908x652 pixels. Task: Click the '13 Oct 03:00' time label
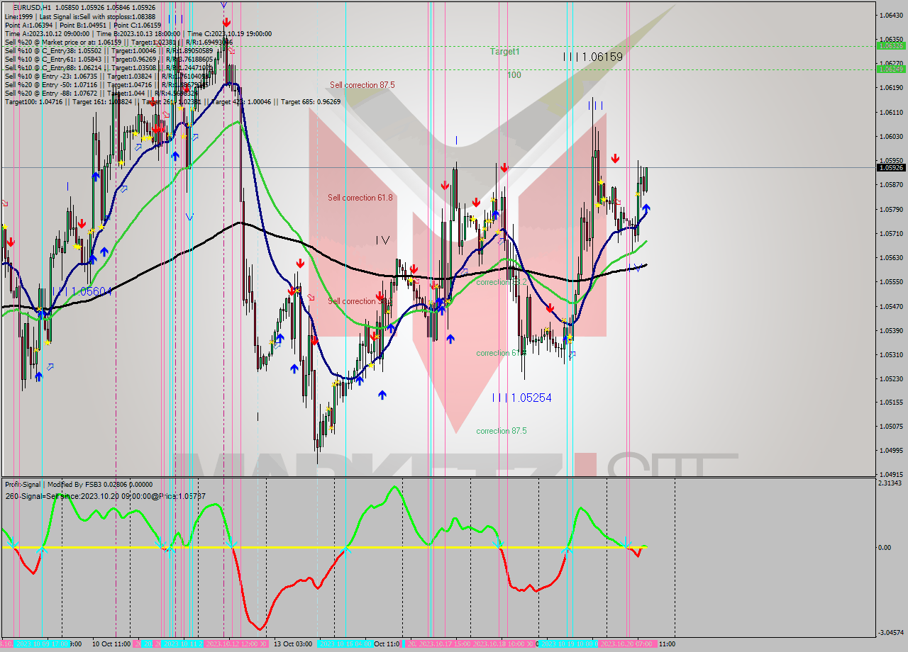[x=293, y=644]
